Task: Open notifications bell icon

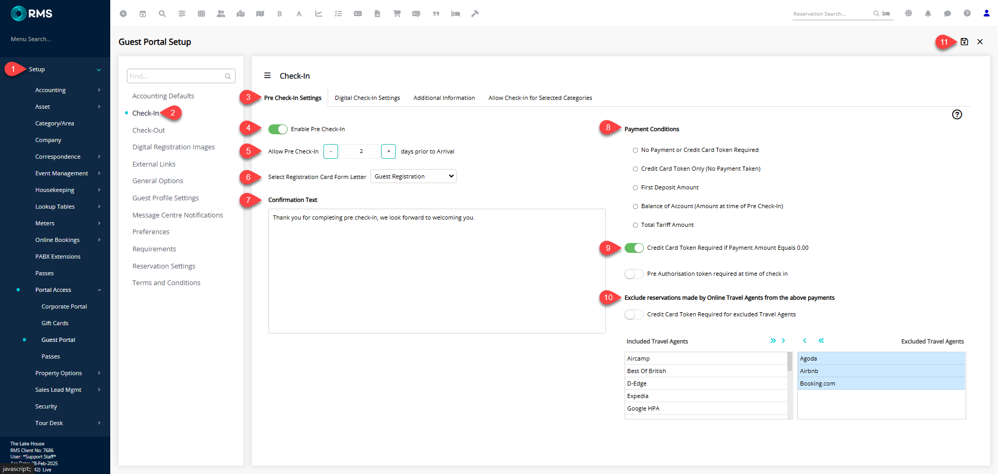Action: 928,14
